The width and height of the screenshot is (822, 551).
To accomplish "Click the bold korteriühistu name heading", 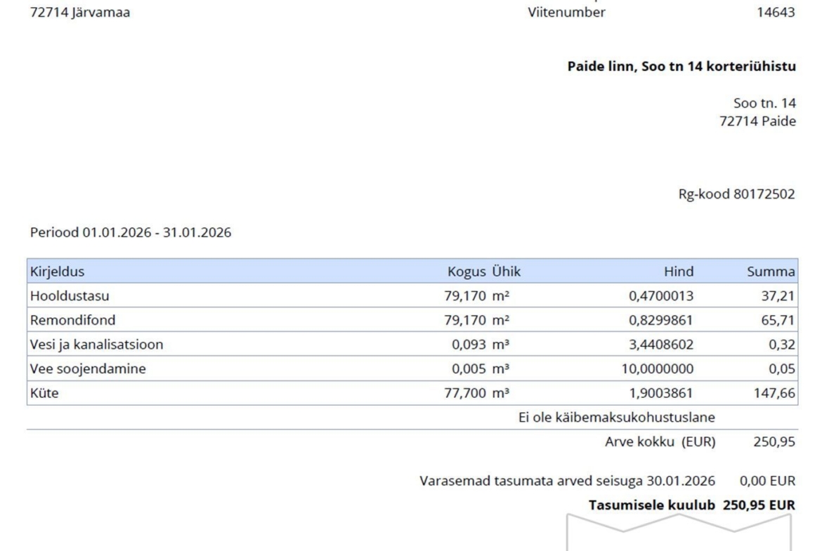I will [681, 67].
